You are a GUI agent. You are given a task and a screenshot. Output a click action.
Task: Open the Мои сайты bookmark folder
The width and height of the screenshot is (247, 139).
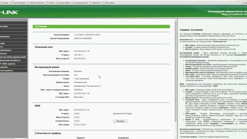[108, 3]
